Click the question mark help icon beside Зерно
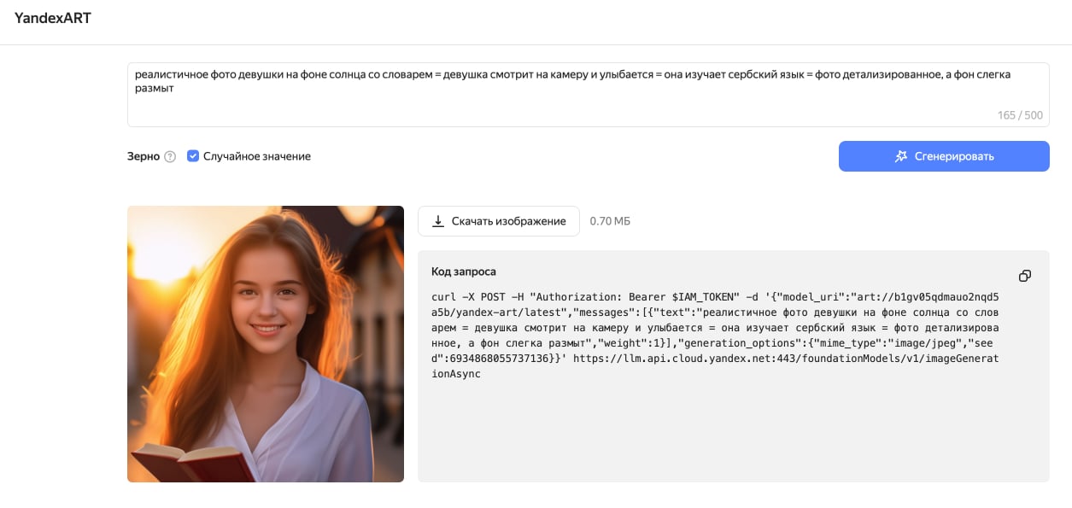1072x508 pixels. 170,157
